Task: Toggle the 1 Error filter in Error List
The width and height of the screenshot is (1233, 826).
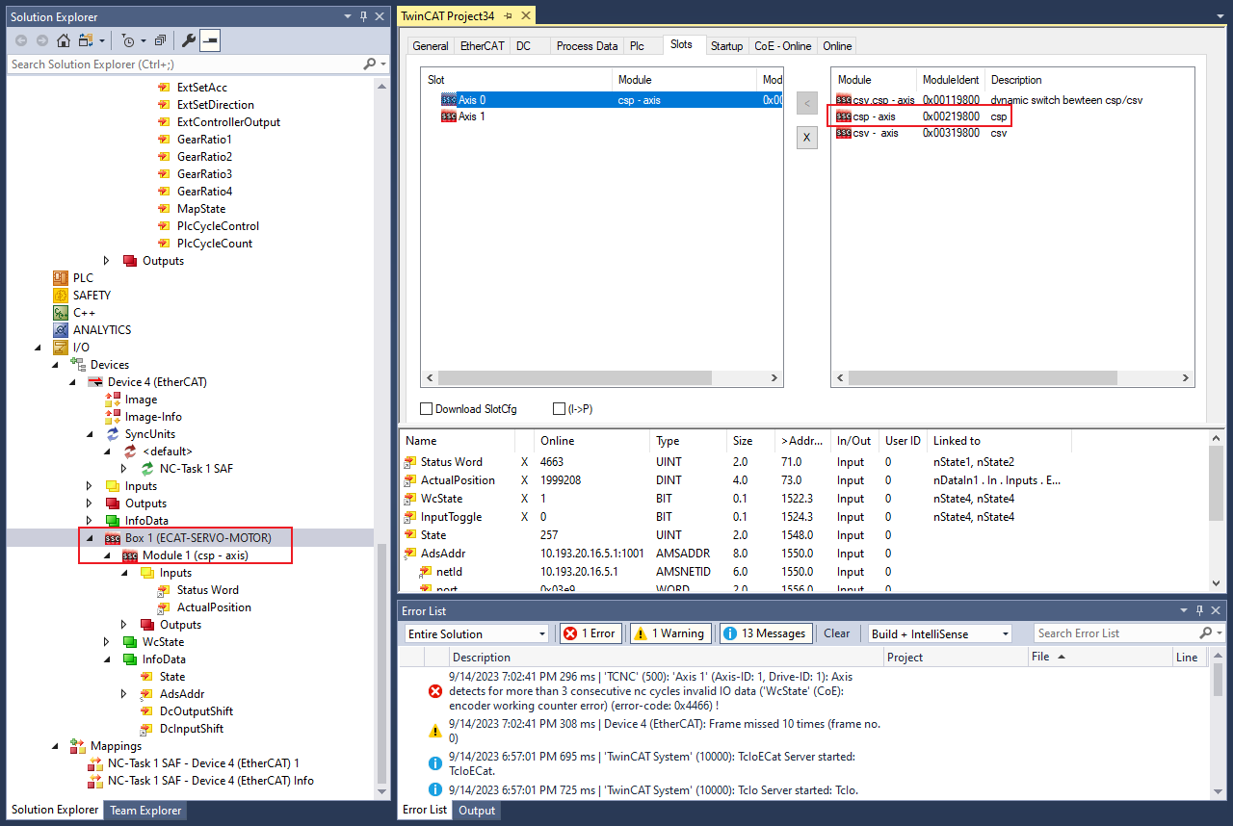Action: pyautogui.click(x=590, y=633)
